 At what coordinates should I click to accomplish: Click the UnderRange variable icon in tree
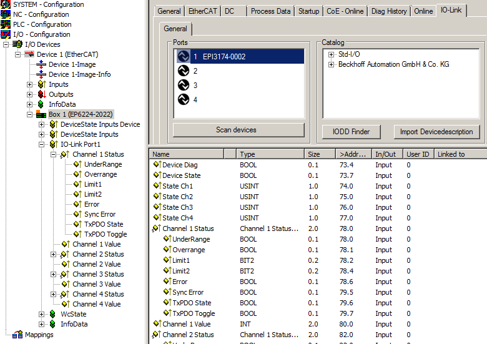point(77,164)
